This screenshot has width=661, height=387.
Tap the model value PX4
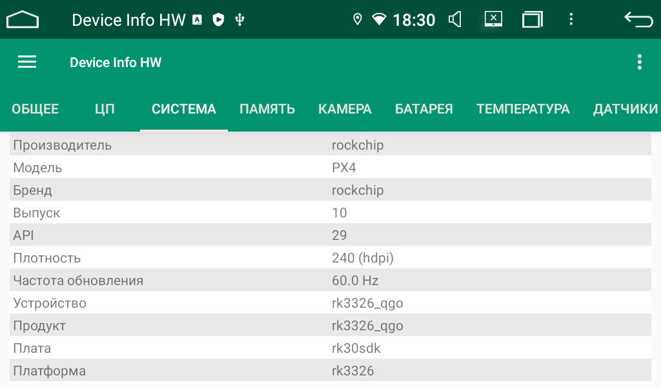tap(344, 168)
